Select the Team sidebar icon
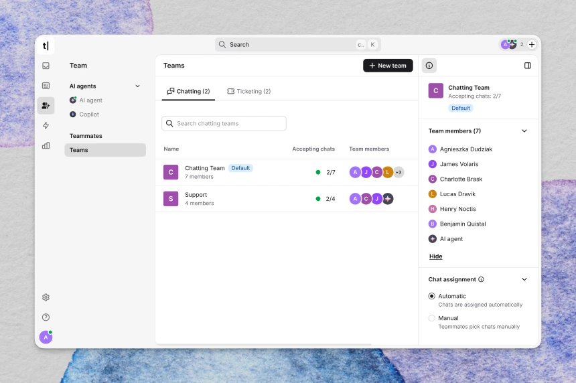The width and height of the screenshot is (576, 383). click(46, 106)
